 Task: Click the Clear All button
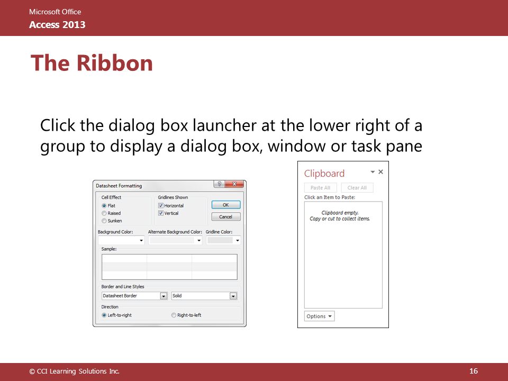(x=357, y=187)
